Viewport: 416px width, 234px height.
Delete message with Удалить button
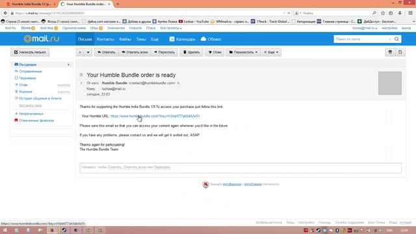point(192,52)
